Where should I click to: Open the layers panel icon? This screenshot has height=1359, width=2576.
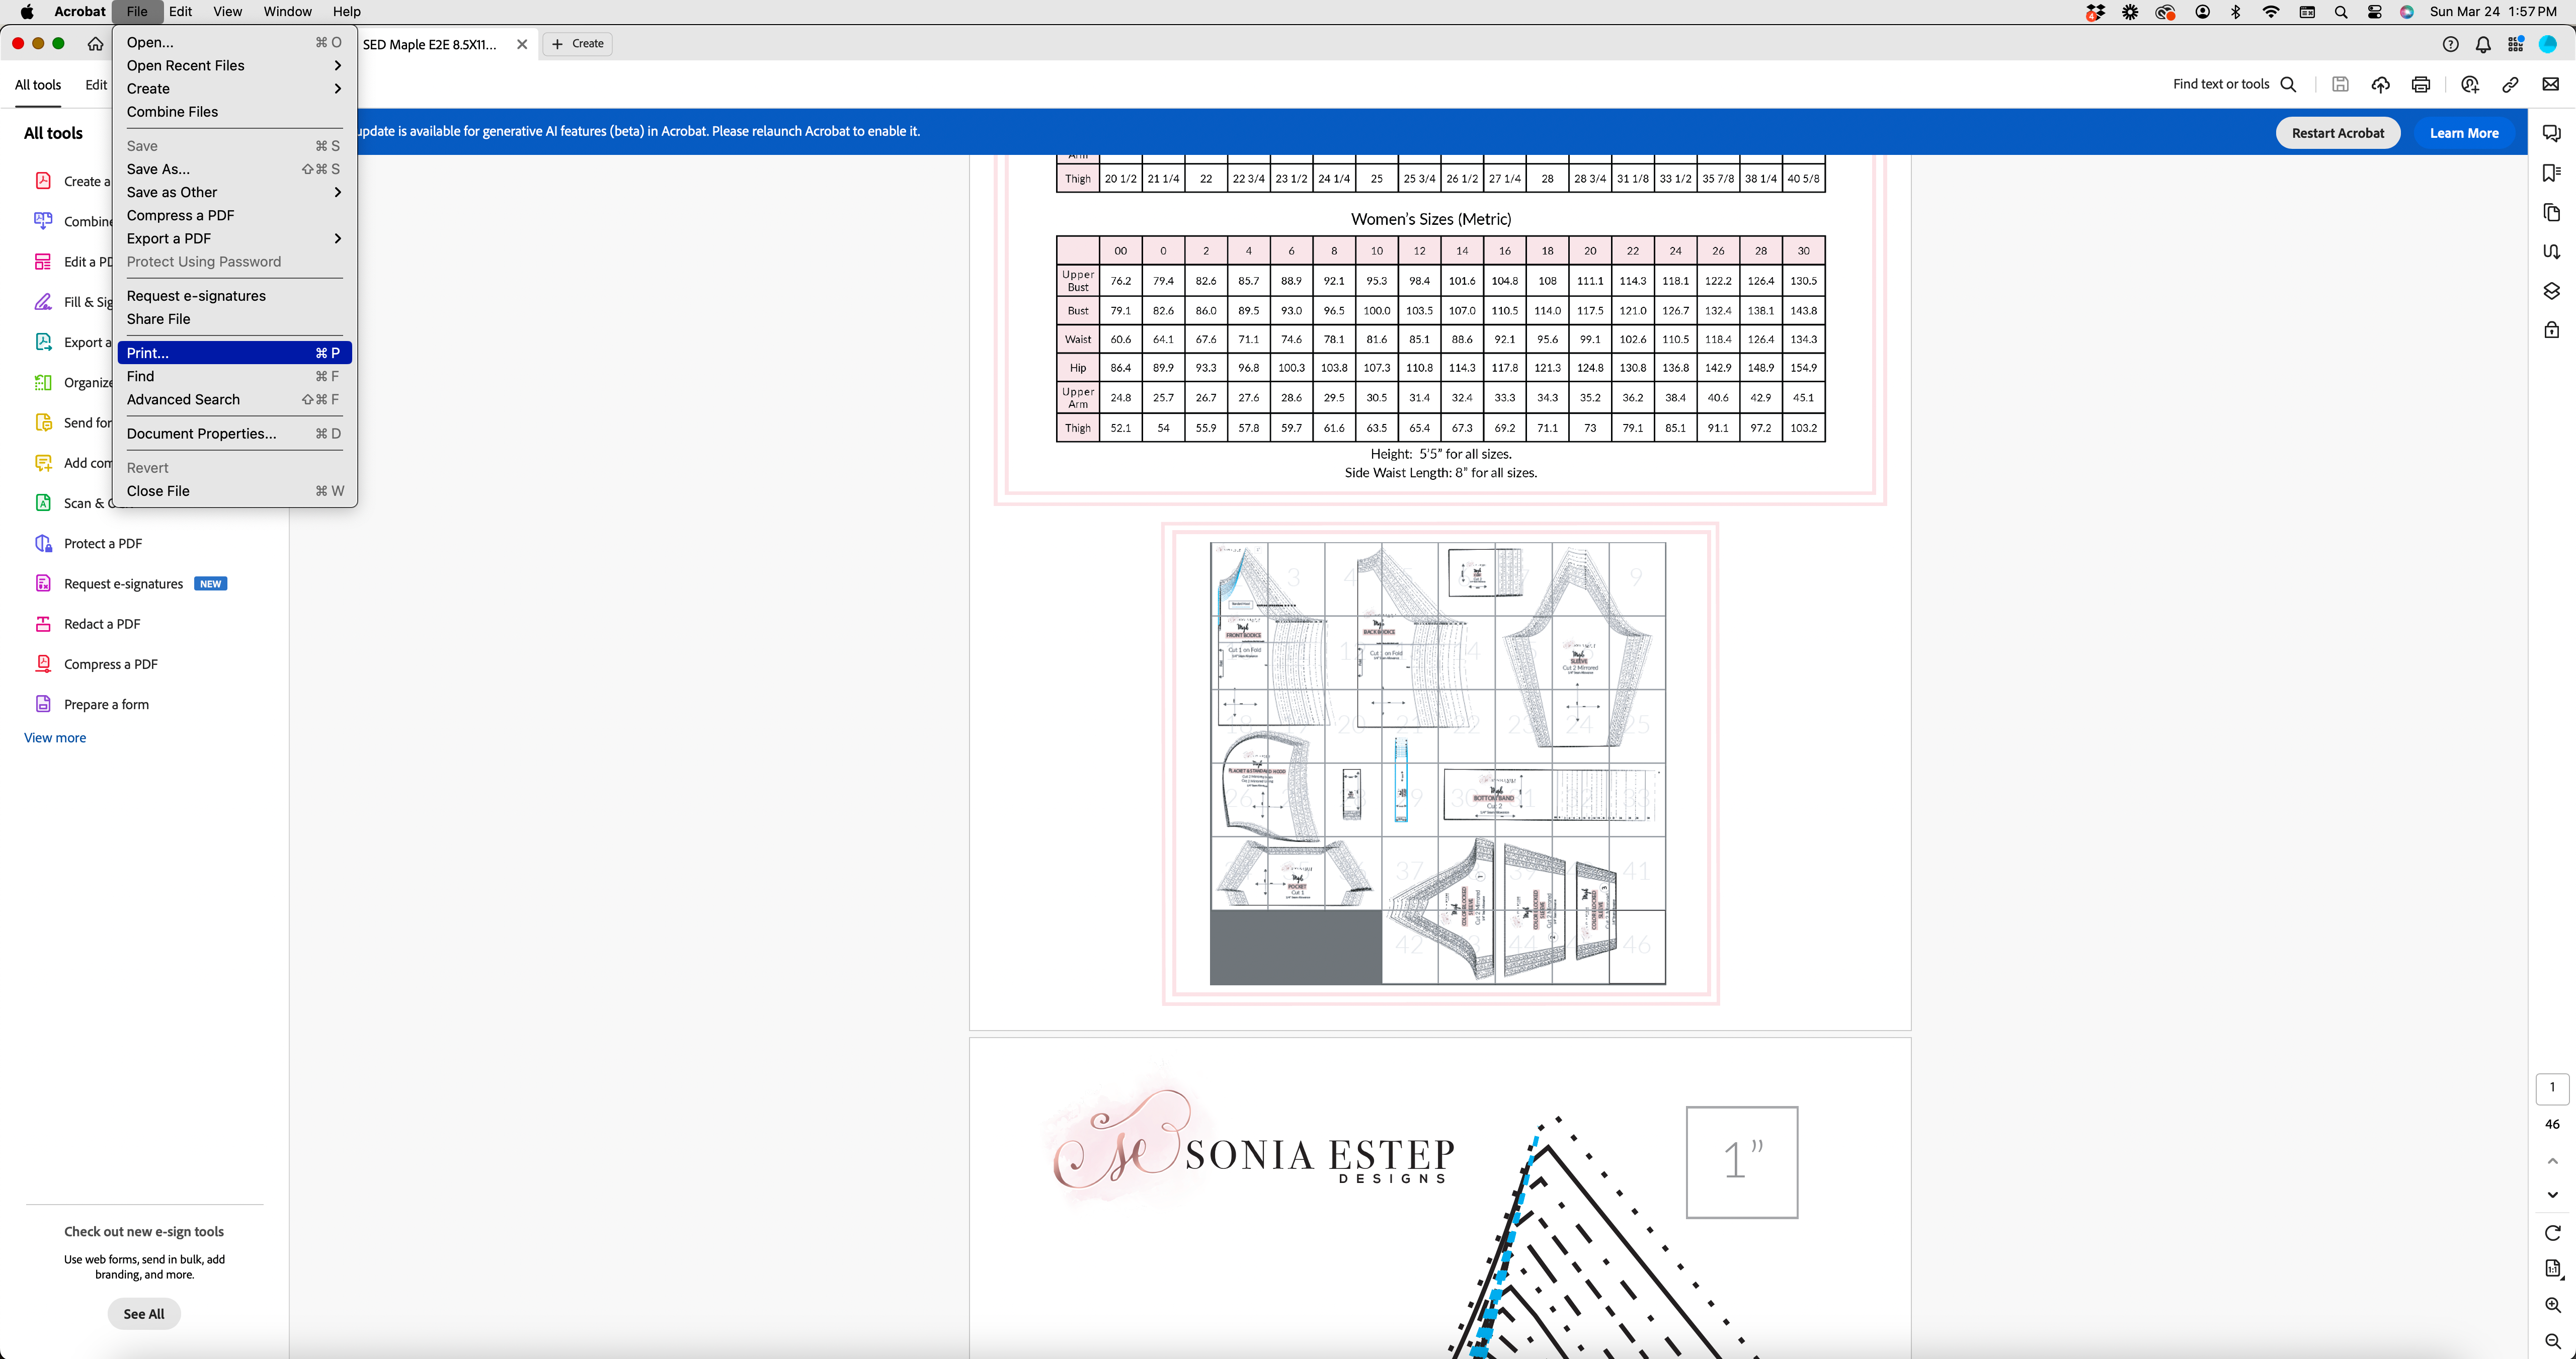2551,291
